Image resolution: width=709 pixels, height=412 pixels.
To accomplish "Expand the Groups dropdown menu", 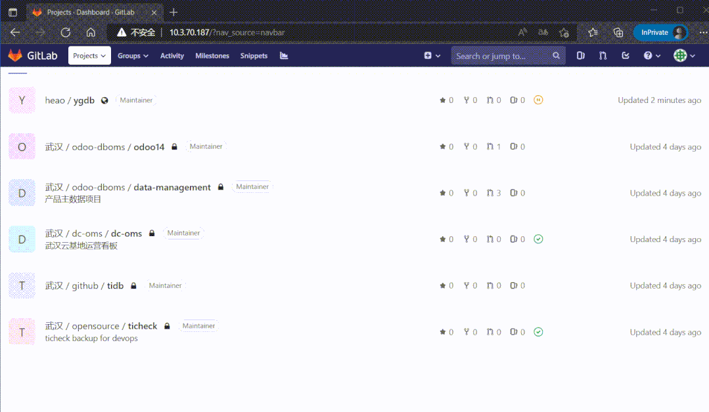I will tap(133, 56).
